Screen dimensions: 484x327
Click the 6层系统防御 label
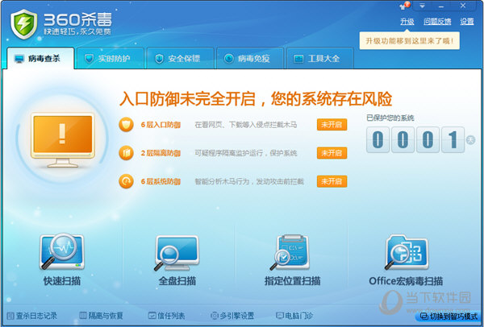[x=161, y=181]
